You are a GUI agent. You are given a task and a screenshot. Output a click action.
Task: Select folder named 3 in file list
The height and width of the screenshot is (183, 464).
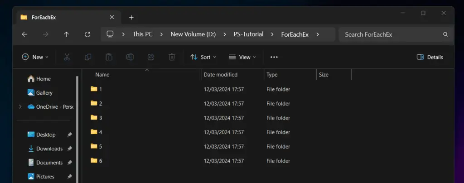coord(101,118)
